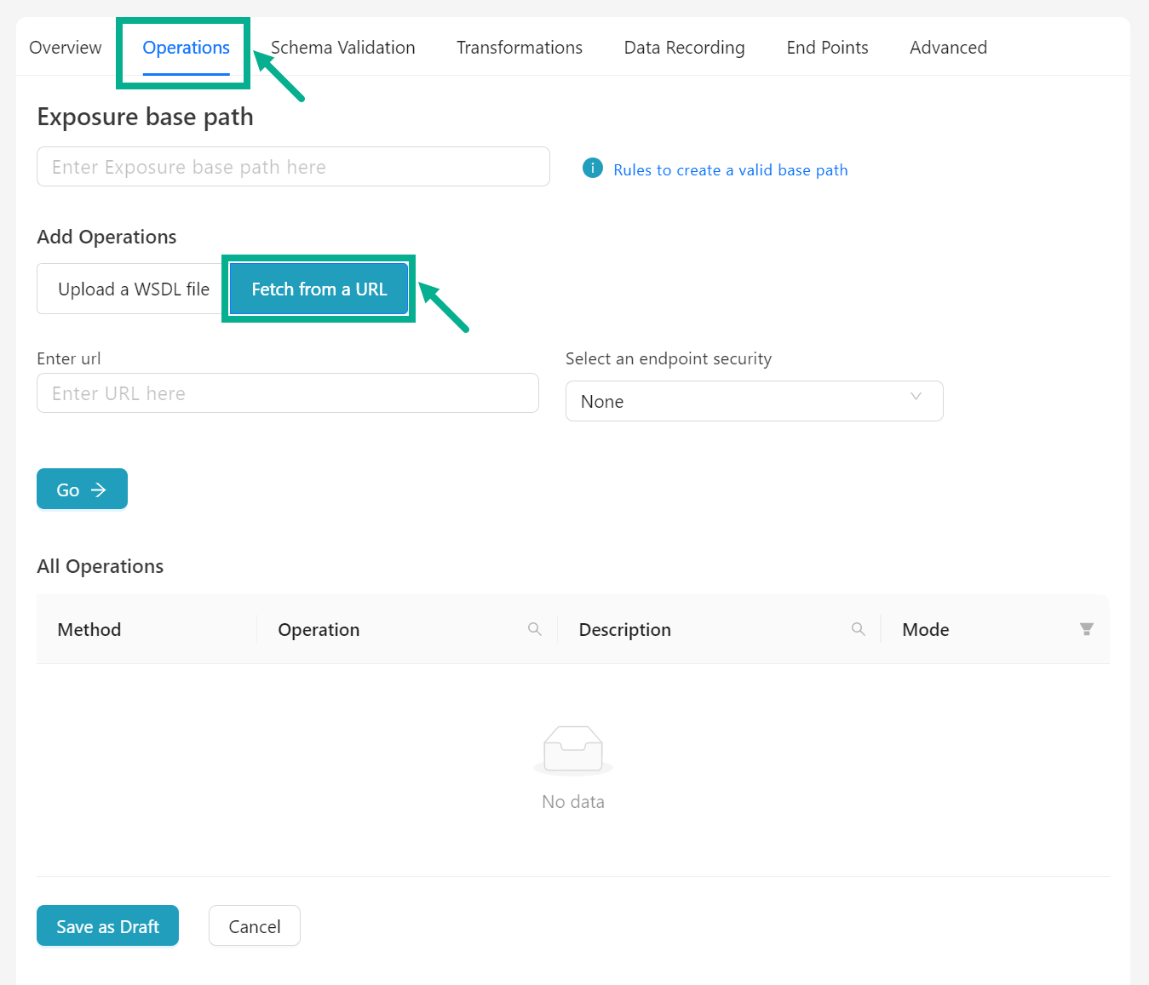Image resolution: width=1149 pixels, height=985 pixels.
Task: Click the chevron arrow in security dropdown
Action: [x=916, y=397]
